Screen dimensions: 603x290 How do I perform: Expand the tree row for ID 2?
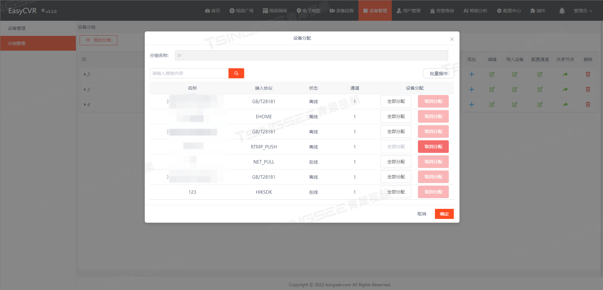85,74
